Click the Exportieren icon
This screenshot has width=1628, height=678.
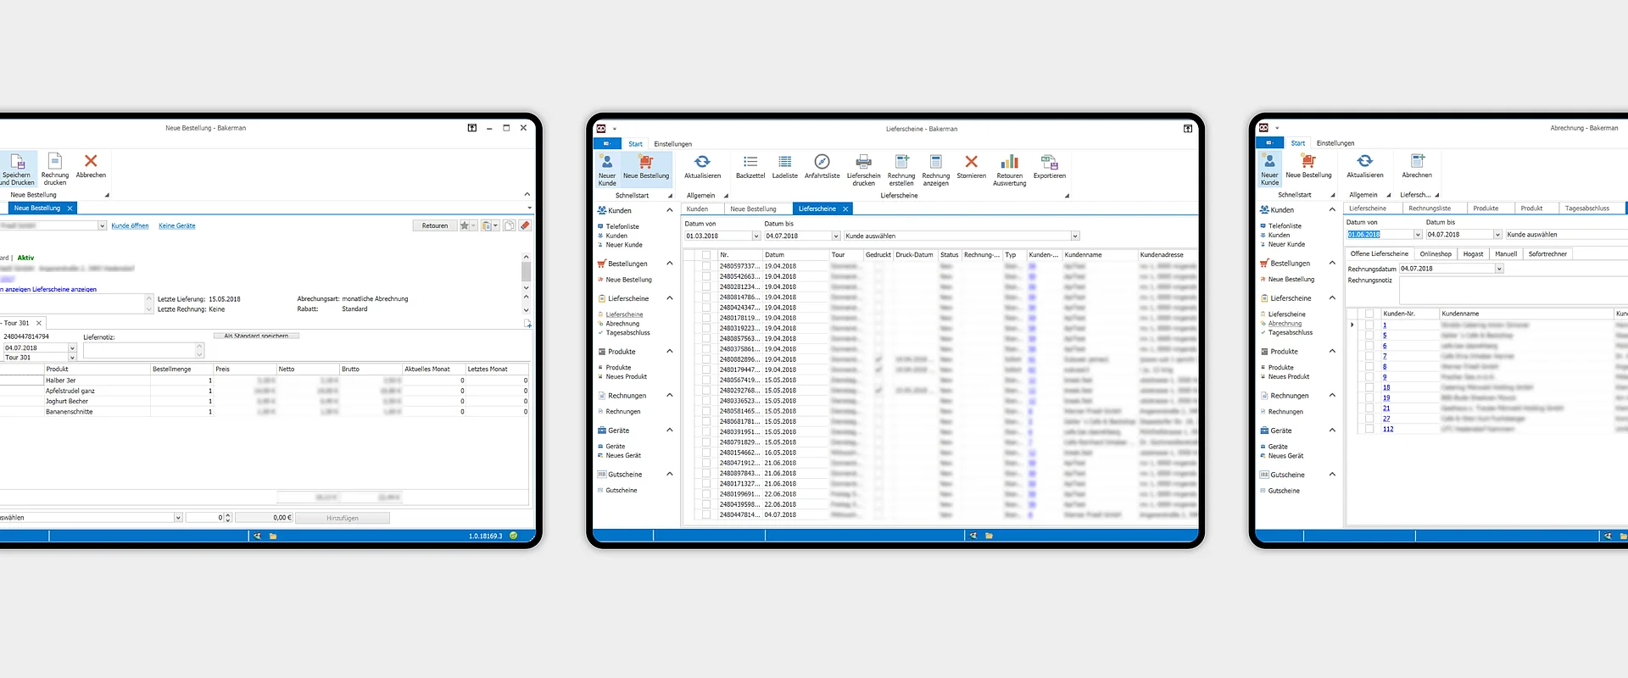(1049, 163)
